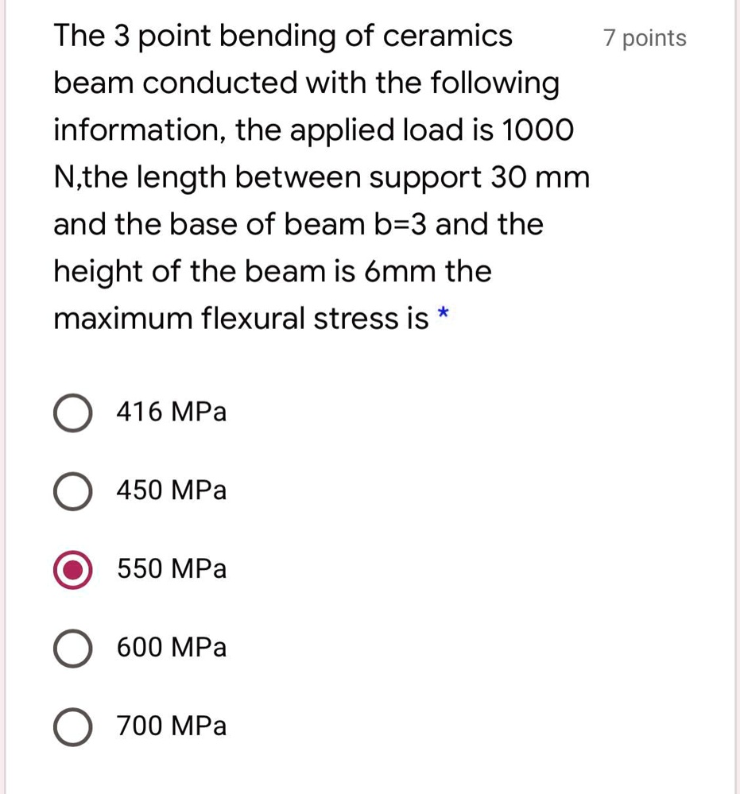This screenshot has width=740, height=794.
Task: Click the 450 MPa answer label
Action: pos(171,490)
